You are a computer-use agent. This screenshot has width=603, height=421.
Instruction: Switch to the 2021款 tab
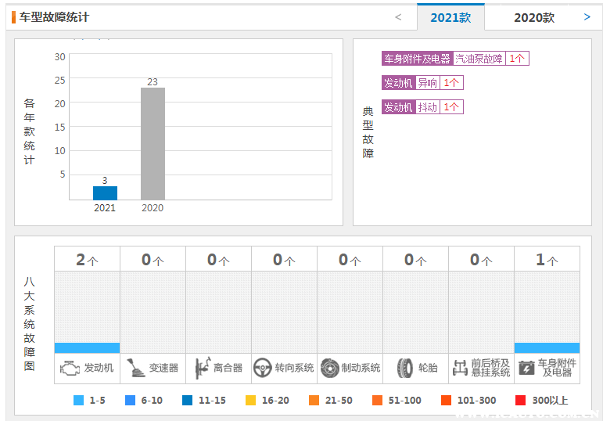tap(450, 17)
